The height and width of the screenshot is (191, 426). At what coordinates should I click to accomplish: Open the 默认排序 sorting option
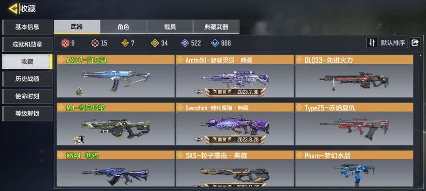coord(393,43)
